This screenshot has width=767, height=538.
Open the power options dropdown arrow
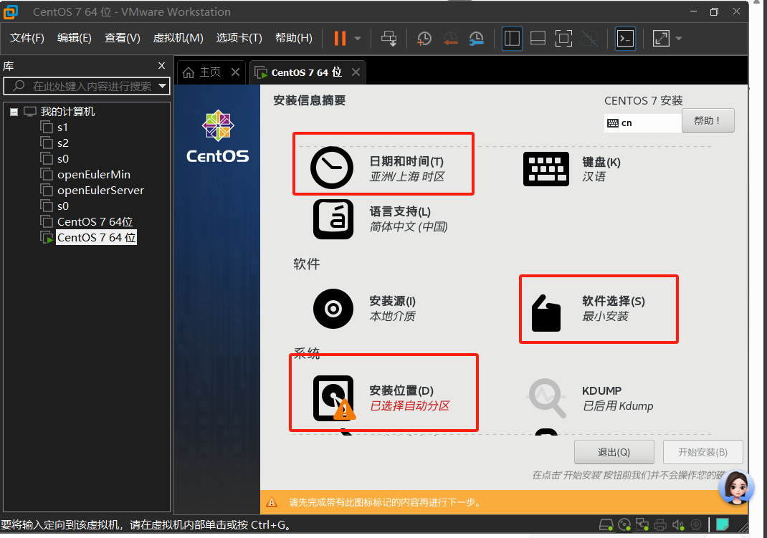pos(358,39)
